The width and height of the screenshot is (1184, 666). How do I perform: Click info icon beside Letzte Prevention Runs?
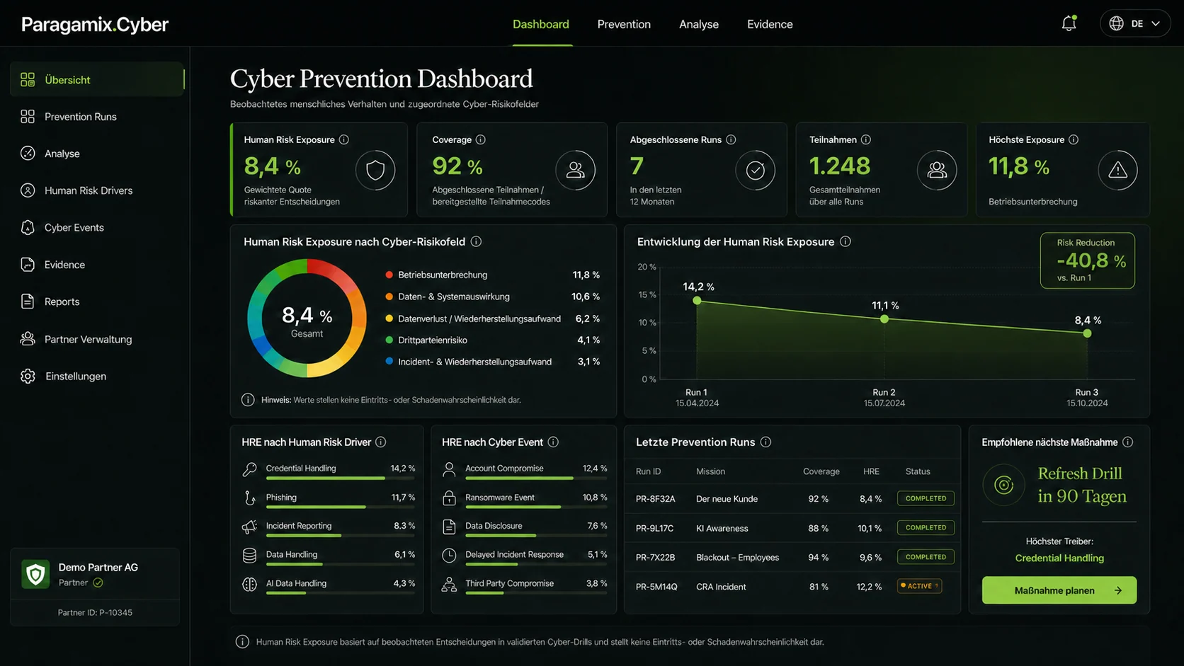coord(765,442)
